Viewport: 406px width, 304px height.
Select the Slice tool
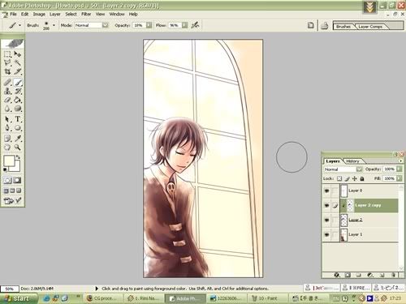[18, 71]
